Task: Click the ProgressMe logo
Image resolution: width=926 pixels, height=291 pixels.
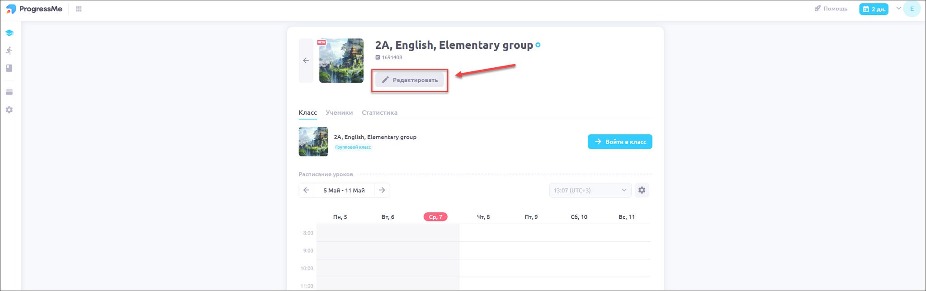Action: pyautogui.click(x=34, y=9)
